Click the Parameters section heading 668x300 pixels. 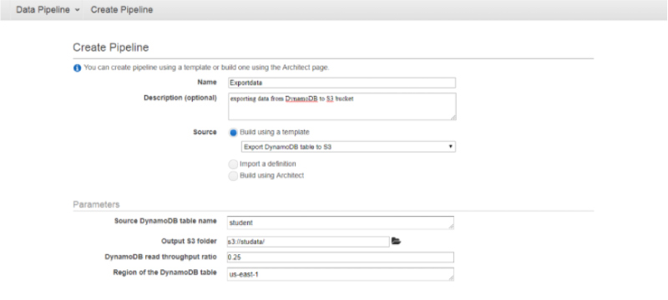pyautogui.click(x=96, y=204)
